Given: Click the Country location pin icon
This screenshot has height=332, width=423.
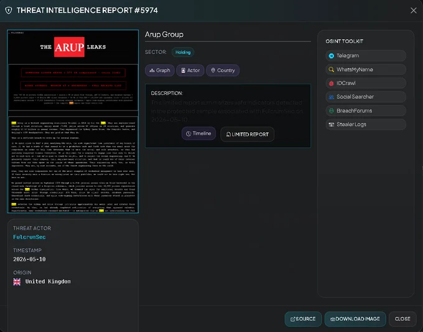Looking at the screenshot, I should [x=213, y=70].
